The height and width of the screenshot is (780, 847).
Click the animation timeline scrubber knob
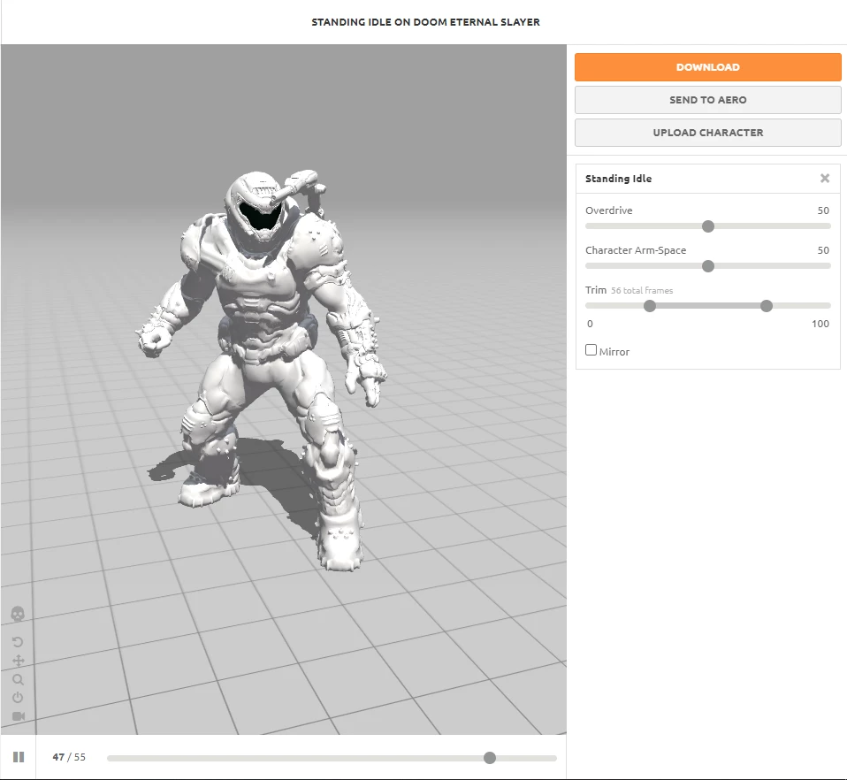(x=490, y=758)
